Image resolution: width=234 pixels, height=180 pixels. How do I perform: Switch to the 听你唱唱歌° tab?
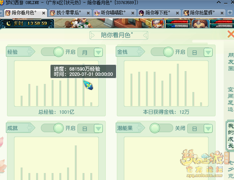pyautogui.click(x=115, y=13)
